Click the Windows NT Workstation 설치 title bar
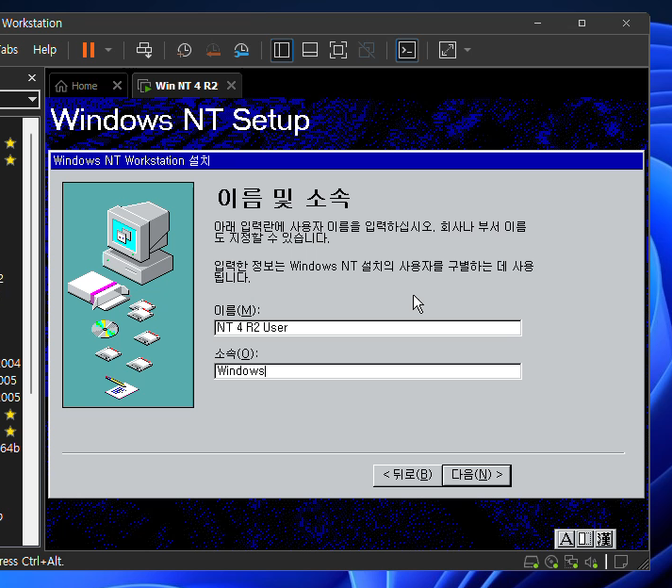Image resolution: width=672 pixels, height=588 pixels. [347, 161]
